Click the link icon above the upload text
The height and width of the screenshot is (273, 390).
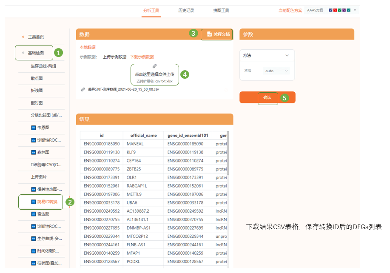click(x=154, y=66)
